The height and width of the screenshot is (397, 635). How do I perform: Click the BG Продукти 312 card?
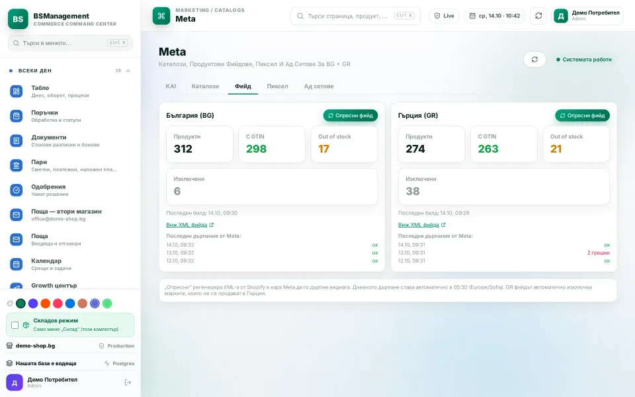pos(200,144)
